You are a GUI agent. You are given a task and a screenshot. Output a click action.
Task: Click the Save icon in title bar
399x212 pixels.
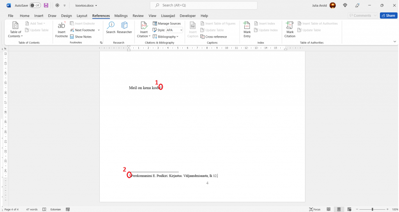tap(46, 5)
